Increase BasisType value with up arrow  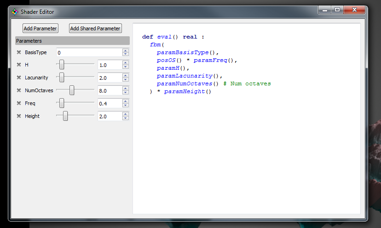(125, 50)
